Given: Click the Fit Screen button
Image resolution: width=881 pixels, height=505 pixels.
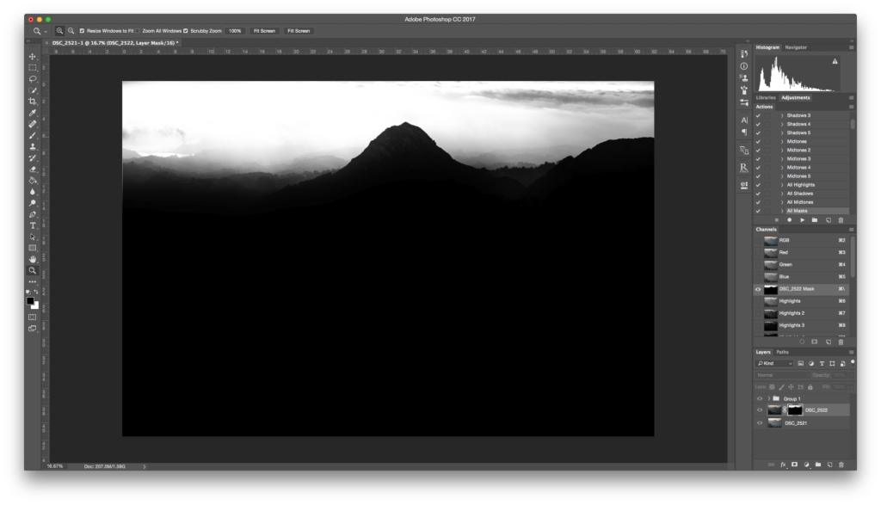Looking at the screenshot, I should pyautogui.click(x=263, y=30).
